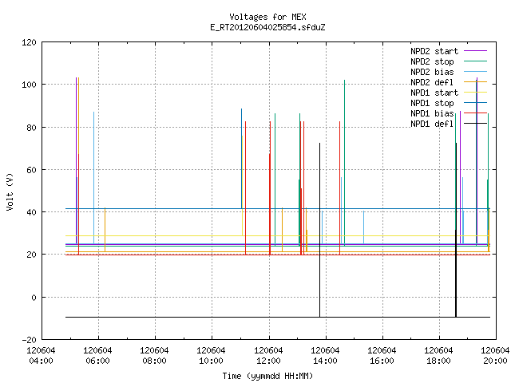Click the light blue NPD2 bias legend line
511x383 pixels.
click(x=475, y=71)
